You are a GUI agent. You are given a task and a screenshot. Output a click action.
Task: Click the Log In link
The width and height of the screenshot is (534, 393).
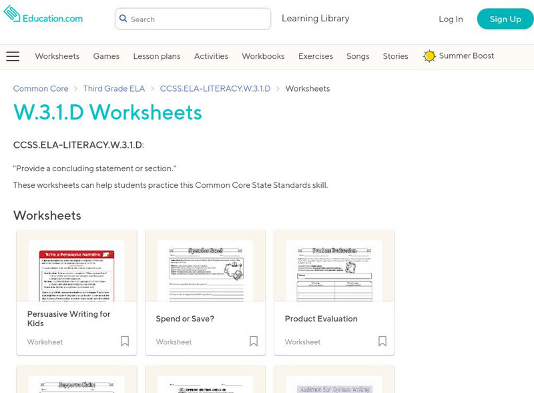[451, 19]
